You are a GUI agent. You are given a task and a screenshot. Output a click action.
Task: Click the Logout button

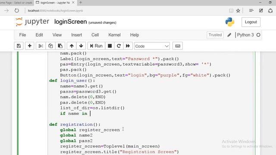coord(251,22)
